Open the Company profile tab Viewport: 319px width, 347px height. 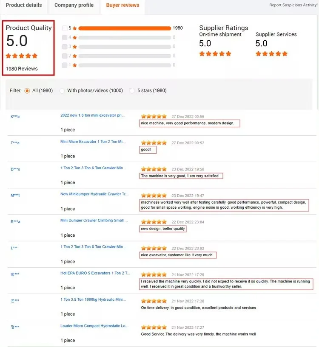[x=74, y=5]
